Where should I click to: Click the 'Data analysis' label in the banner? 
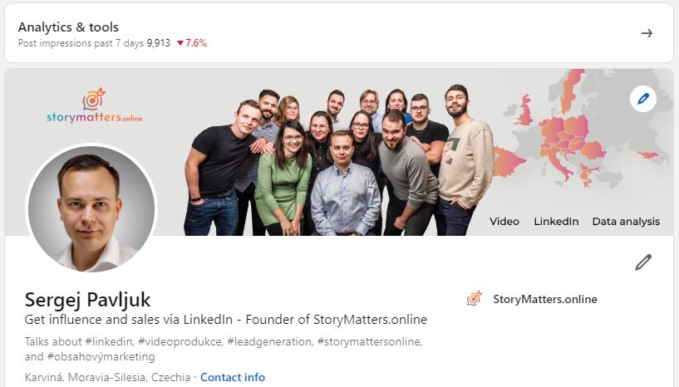pos(626,222)
